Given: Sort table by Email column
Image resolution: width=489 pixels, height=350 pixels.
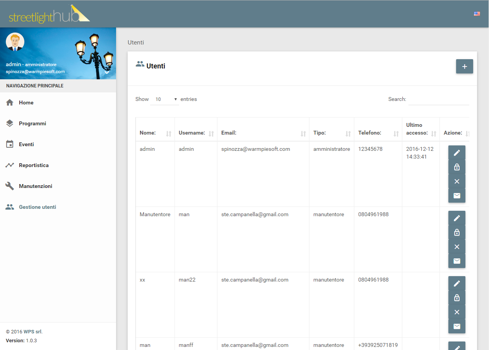Looking at the screenshot, I should coord(263,129).
